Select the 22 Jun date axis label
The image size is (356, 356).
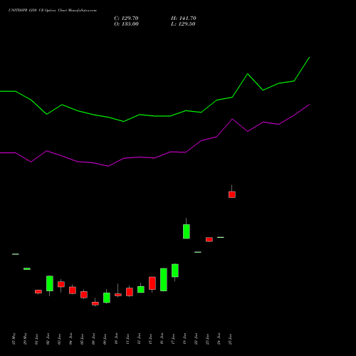[196, 339]
